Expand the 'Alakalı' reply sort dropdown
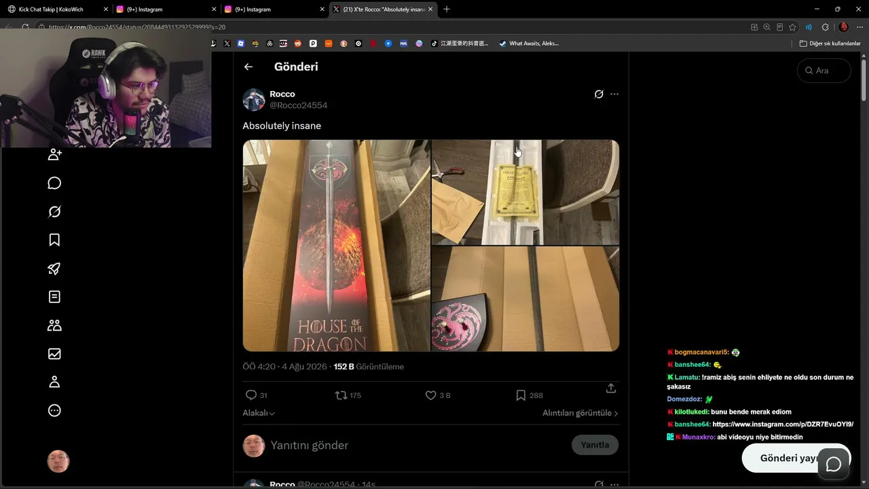The width and height of the screenshot is (869, 489). tap(259, 413)
